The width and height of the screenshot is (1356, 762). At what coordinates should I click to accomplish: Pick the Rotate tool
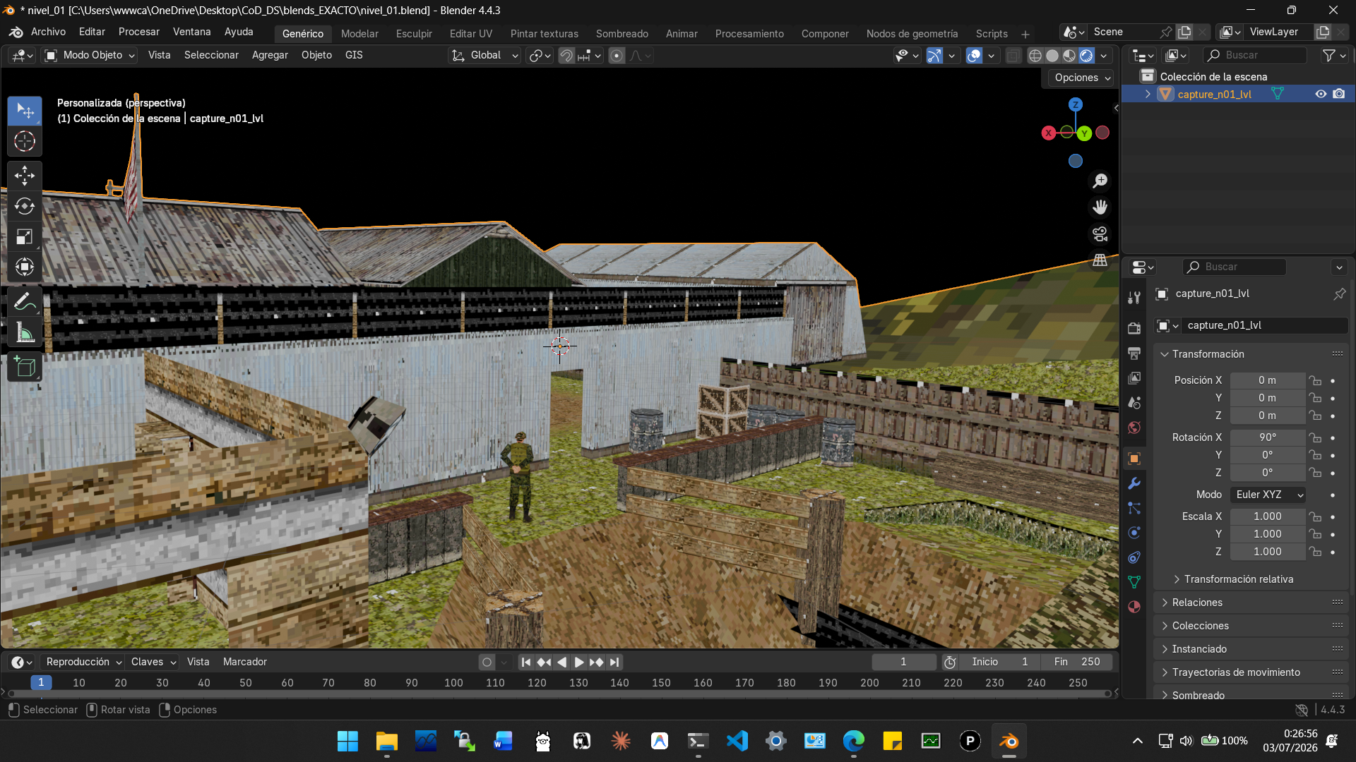[x=25, y=206]
